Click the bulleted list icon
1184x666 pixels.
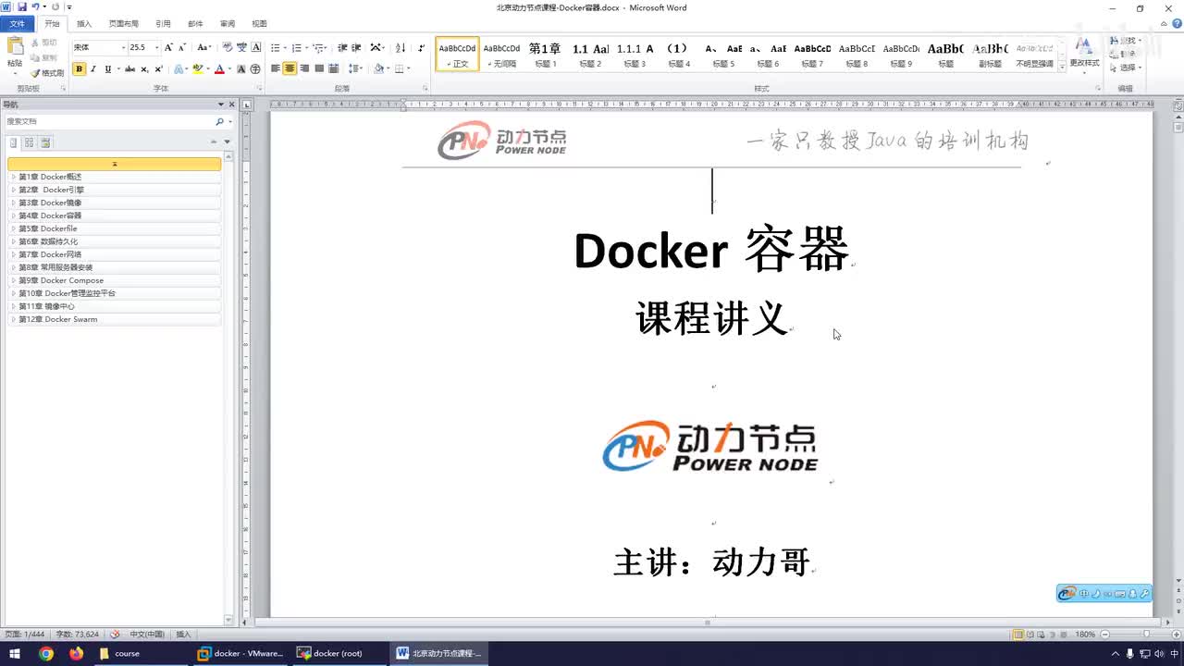[275, 47]
